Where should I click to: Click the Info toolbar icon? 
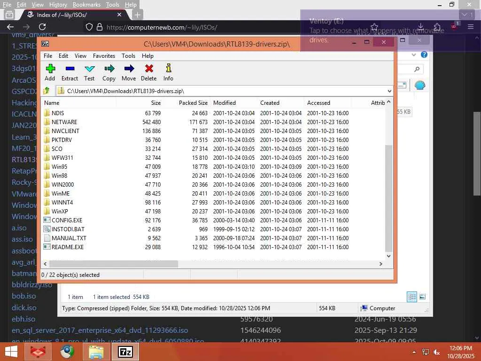point(169,72)
